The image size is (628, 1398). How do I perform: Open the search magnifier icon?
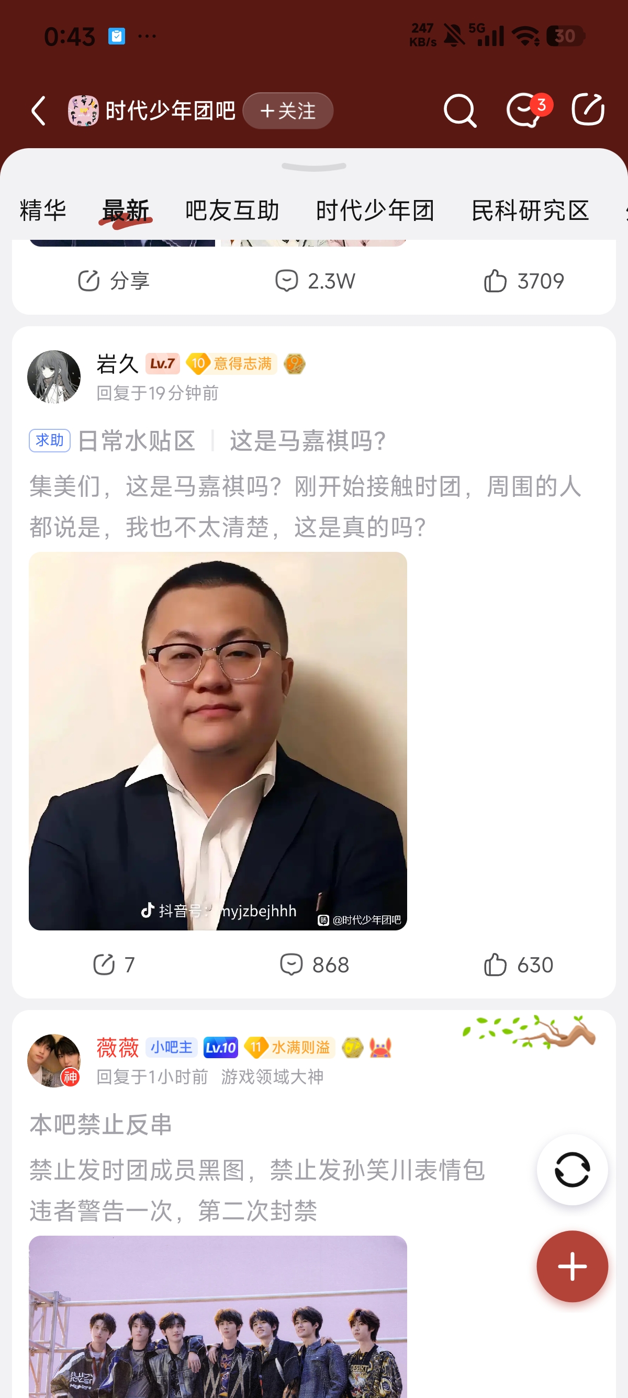460,110
